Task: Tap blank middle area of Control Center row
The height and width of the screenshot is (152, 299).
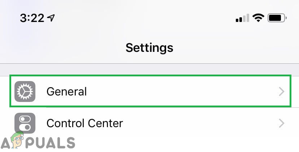Action: point(199,124)
